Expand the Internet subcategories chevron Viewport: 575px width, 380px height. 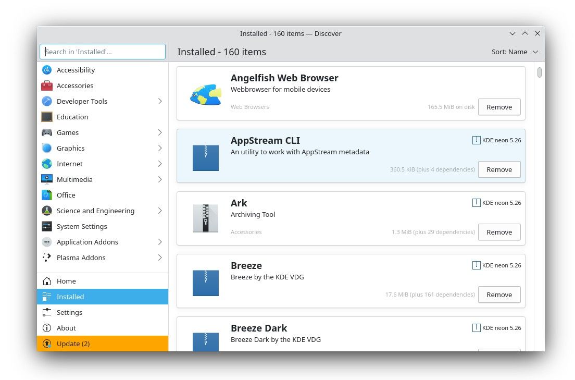(160, 164)
